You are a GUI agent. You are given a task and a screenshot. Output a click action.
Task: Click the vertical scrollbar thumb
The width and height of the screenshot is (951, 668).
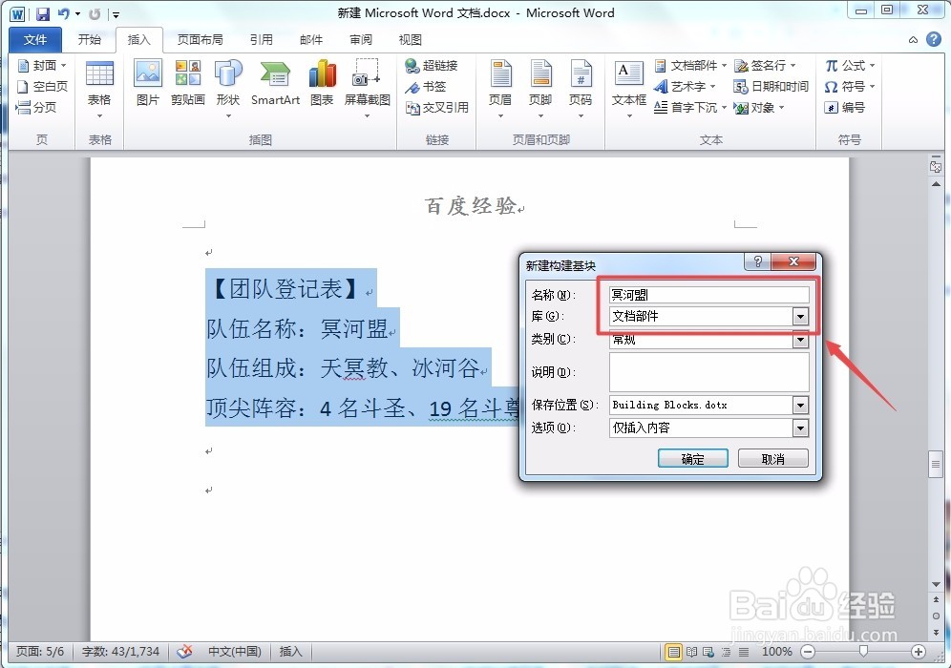click(935, 465)
